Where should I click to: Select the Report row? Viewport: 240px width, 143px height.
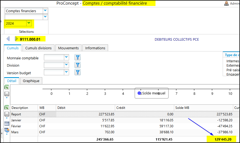[x=125, y=114]
